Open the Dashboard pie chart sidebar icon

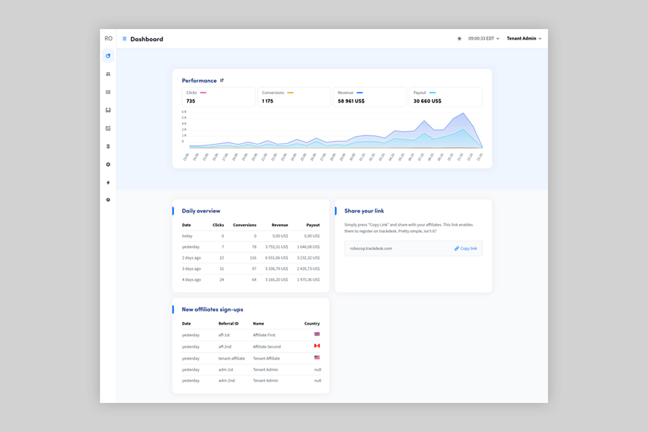[108, 56]
